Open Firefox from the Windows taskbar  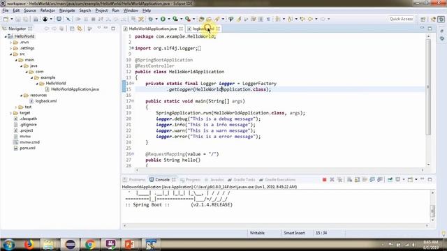[29, 245]
